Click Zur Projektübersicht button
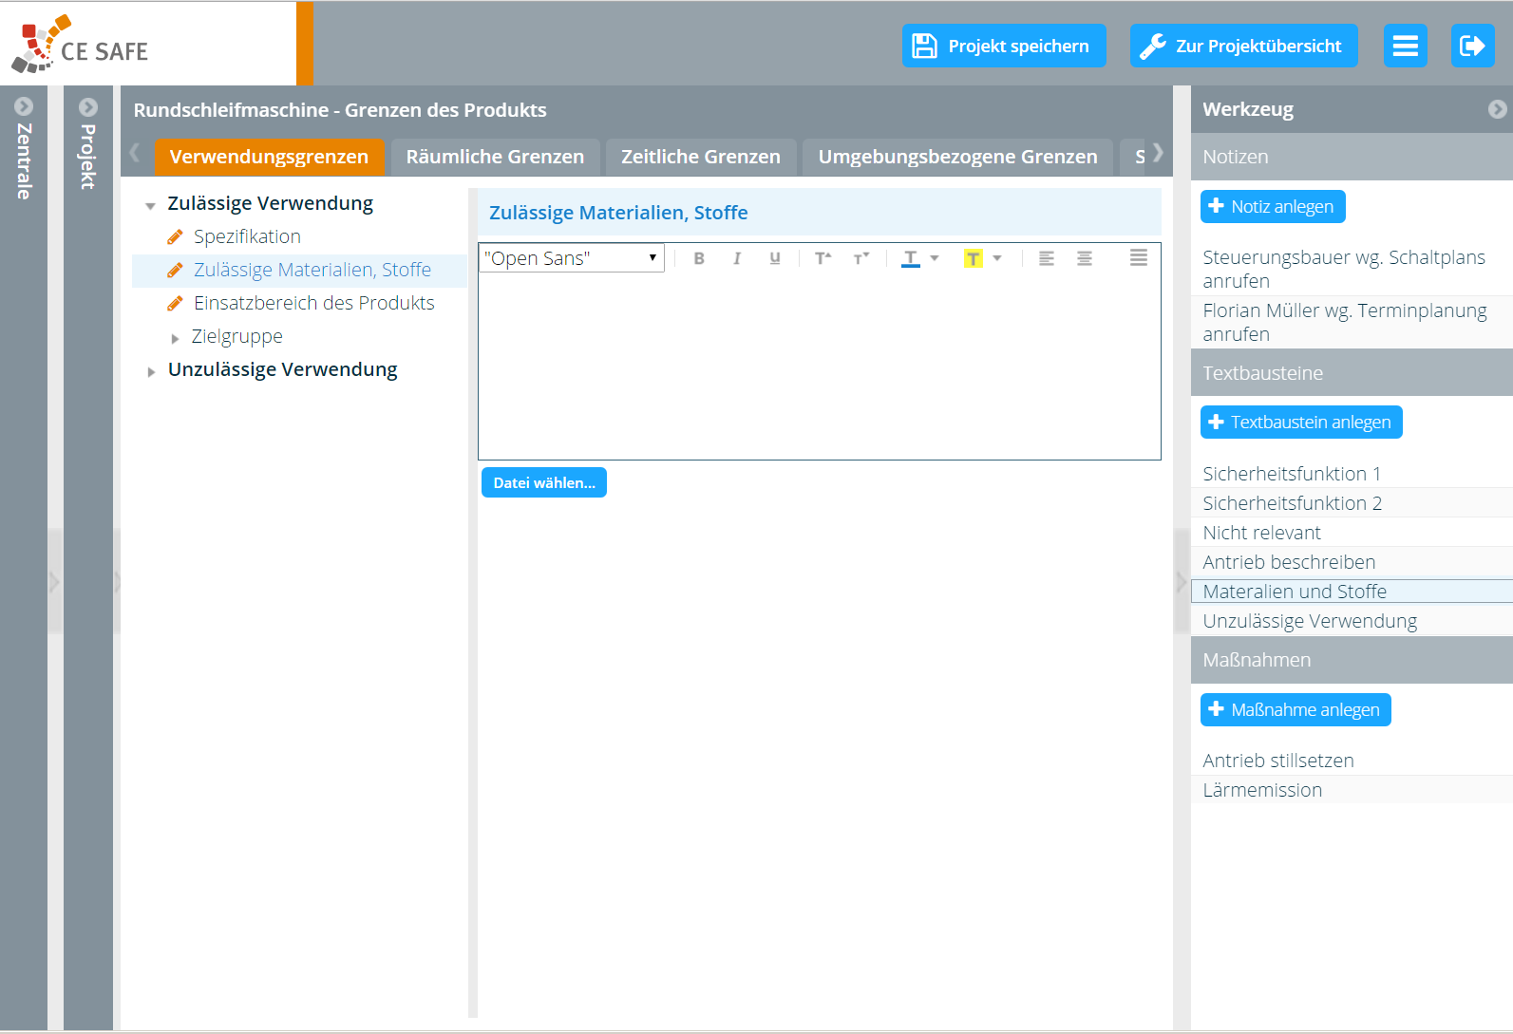The image size is (1513, 1034). pos(1243,46)
